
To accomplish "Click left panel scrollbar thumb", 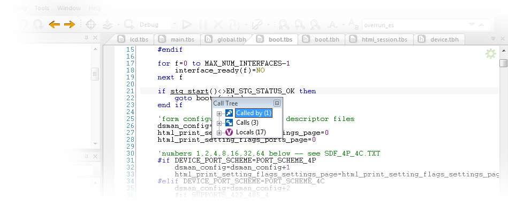I will pyautogui.click(x=95, y=74).
